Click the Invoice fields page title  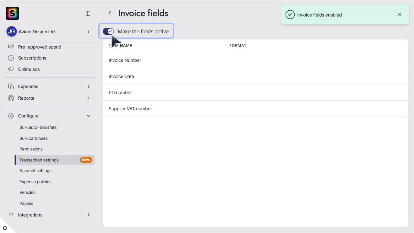point(143,13)
